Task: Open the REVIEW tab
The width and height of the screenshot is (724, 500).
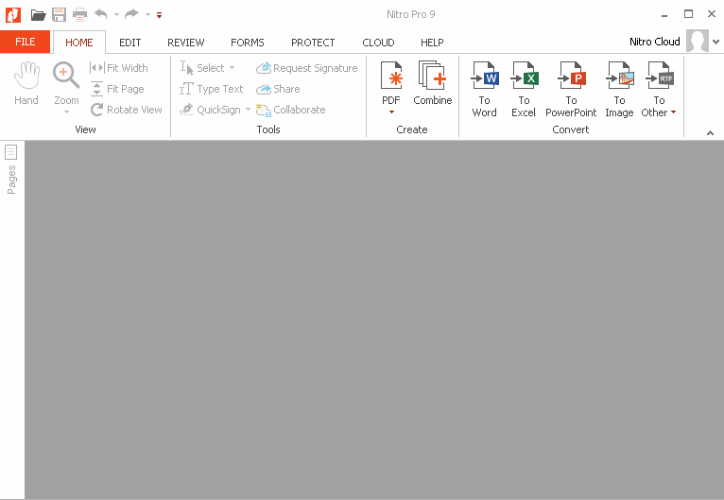Action: (186, 43)
